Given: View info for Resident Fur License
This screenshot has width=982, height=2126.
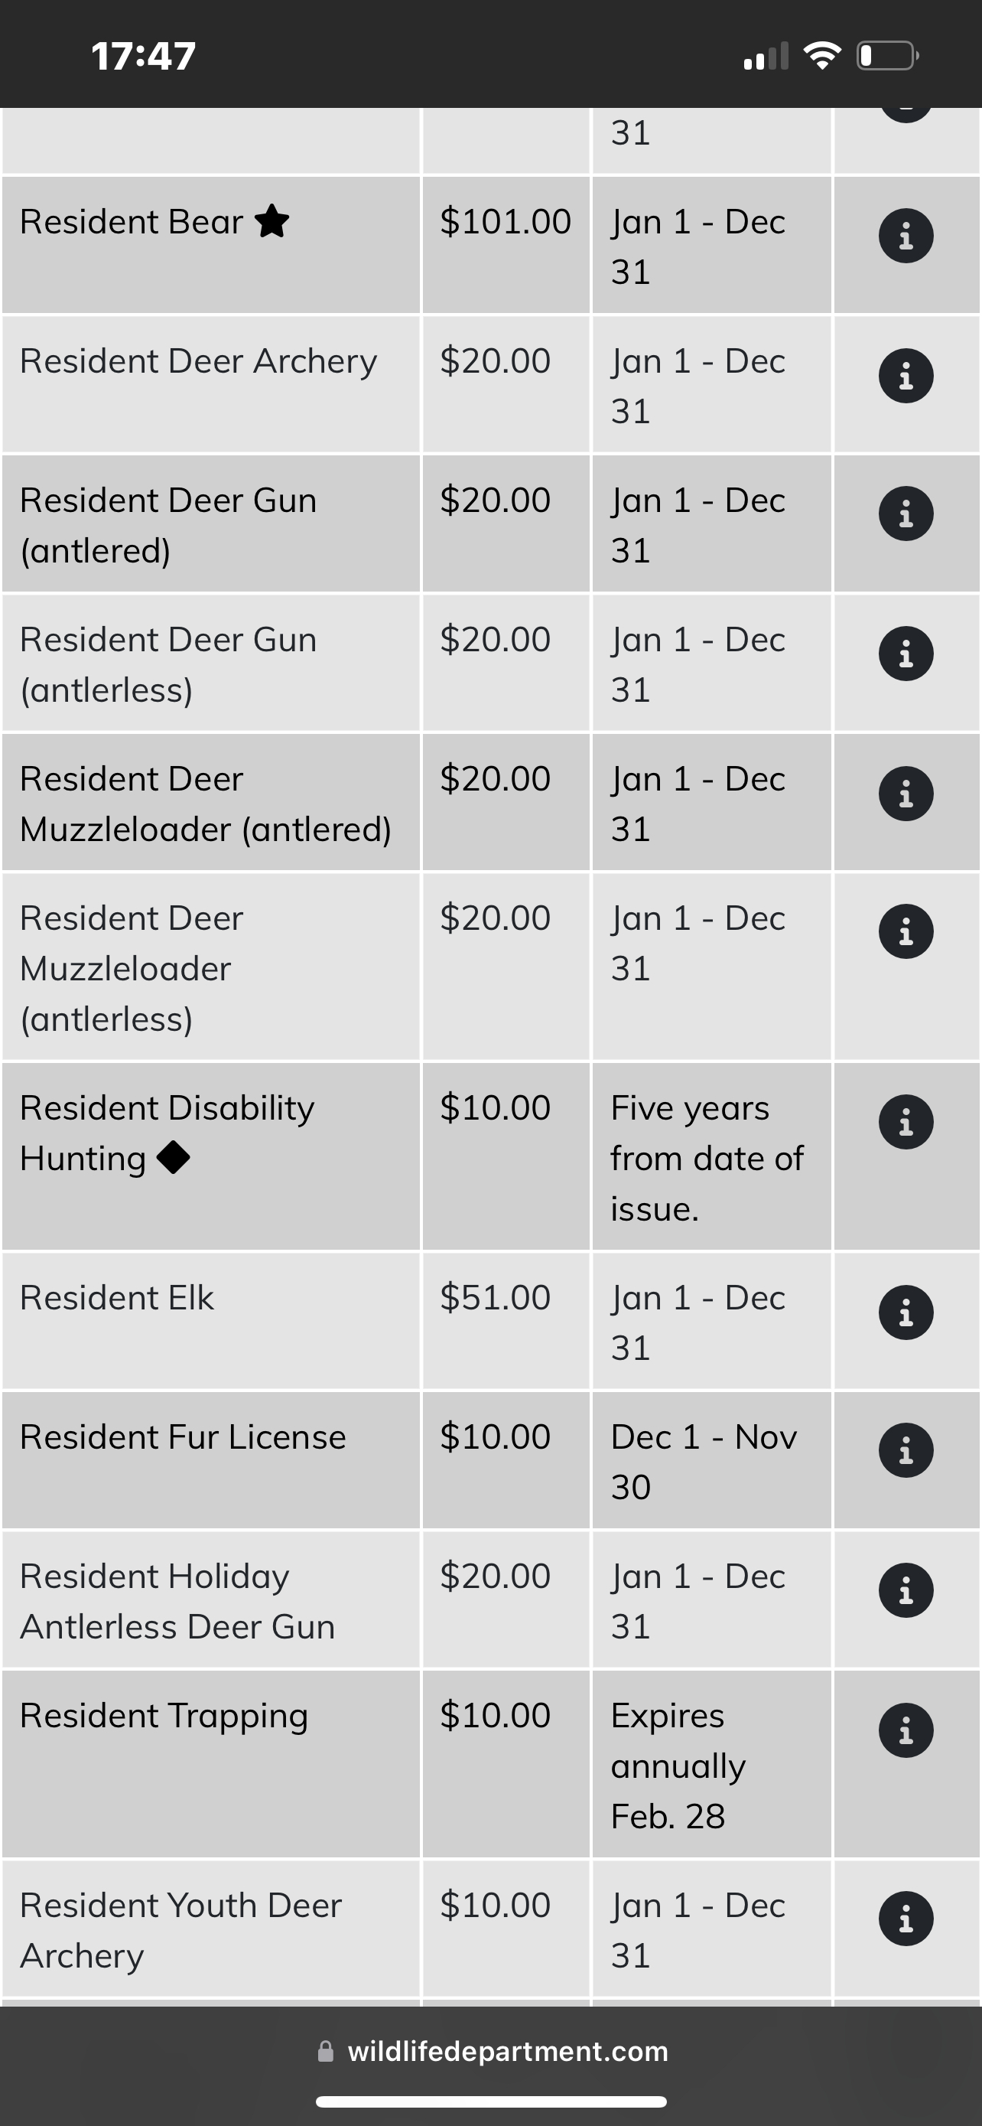Looking at the screenshot, I should (906, 1450).
